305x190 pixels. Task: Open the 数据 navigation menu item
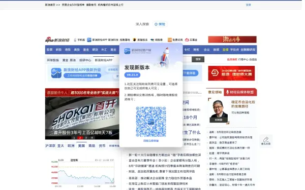pos(216,50)
